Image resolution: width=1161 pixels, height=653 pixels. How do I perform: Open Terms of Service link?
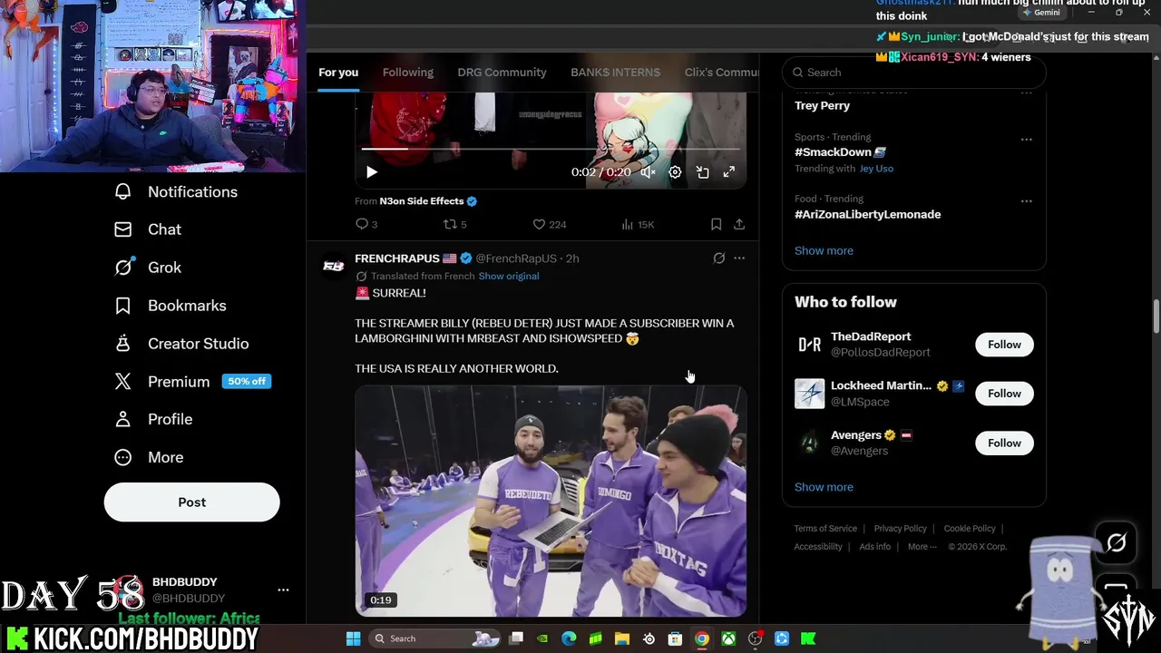tap(825, 529)
